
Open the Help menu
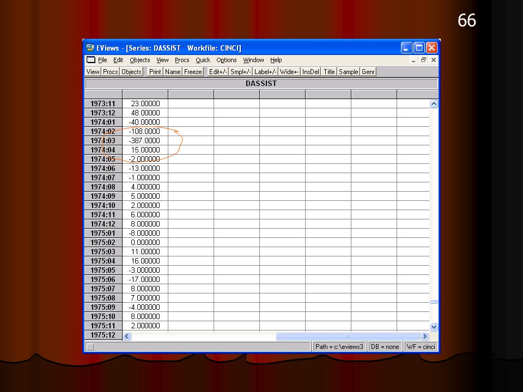click(x=276, y=60)
